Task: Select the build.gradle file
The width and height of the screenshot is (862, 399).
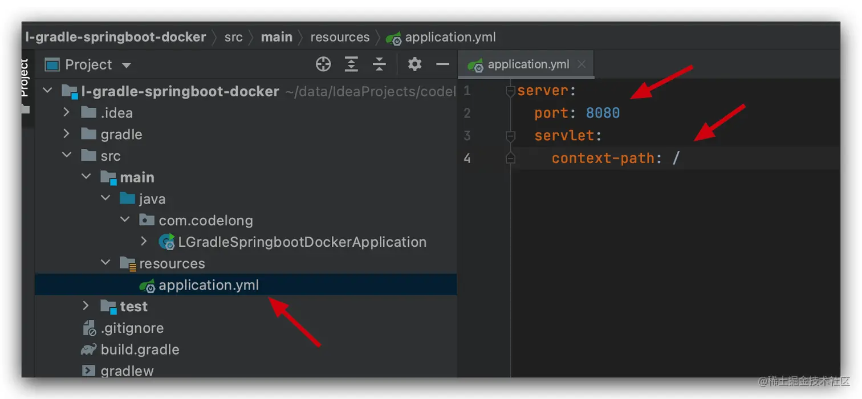Action: (140, 349)
